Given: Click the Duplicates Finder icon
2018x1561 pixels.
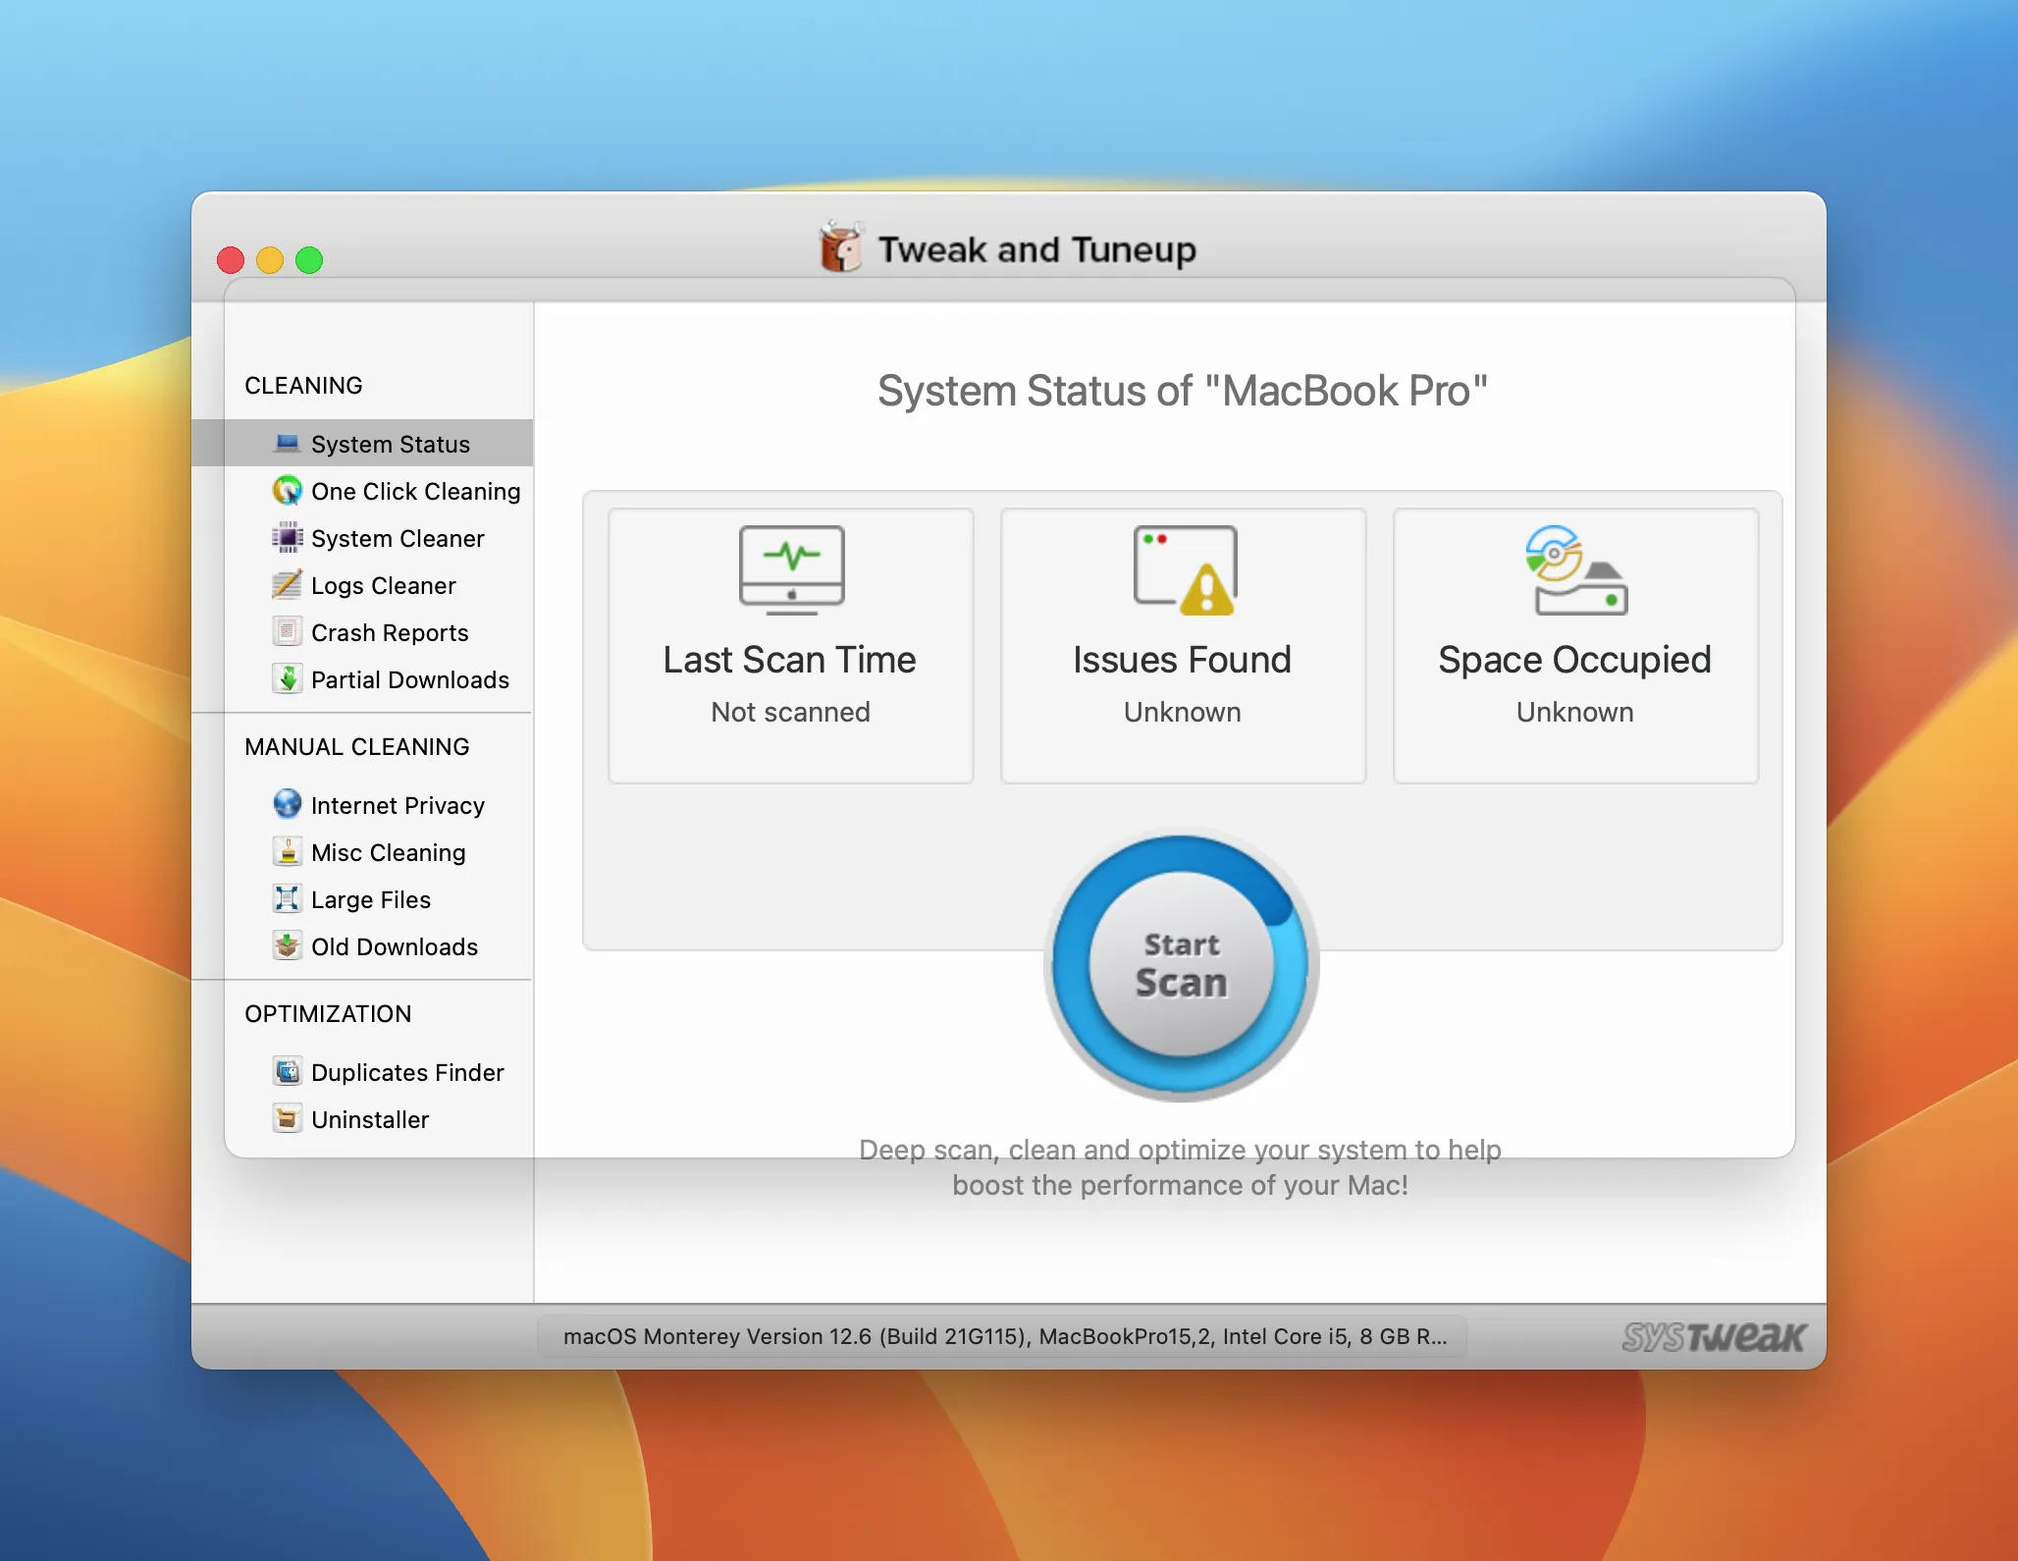Looking at the screenshot, I should (x=287, y=1072).
